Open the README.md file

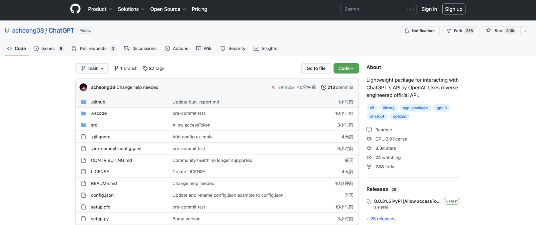[x=104, y=184]
